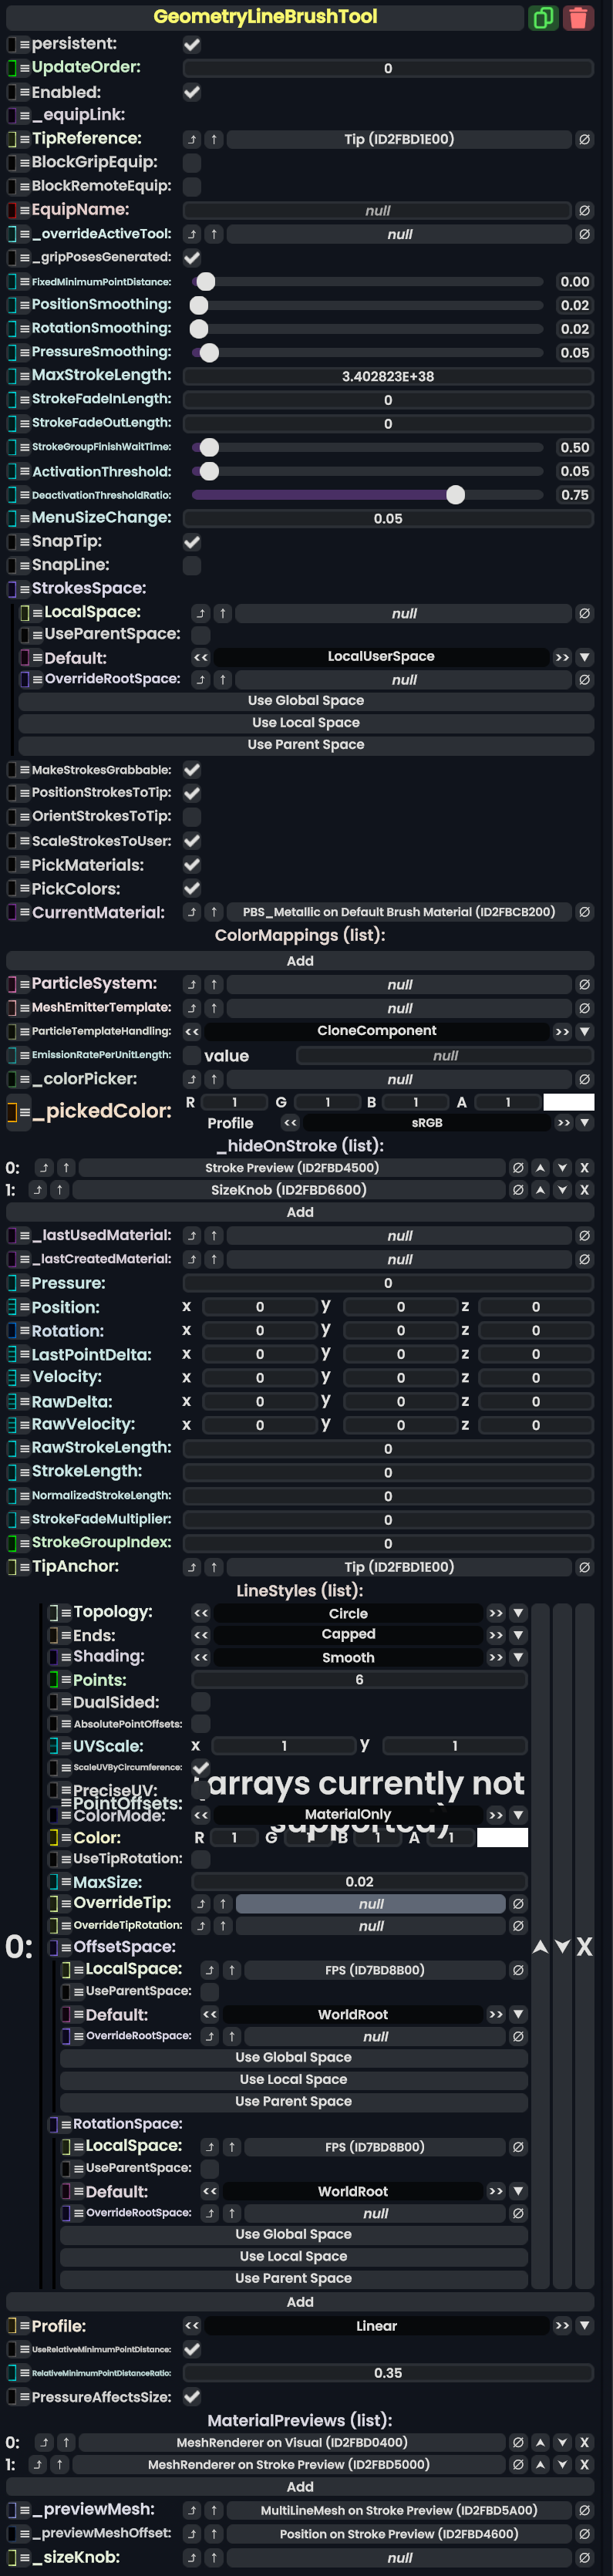Disable the PressureAffectsSize checkbox
This screenshot has height=2576, width=613.
[192, 2396]
